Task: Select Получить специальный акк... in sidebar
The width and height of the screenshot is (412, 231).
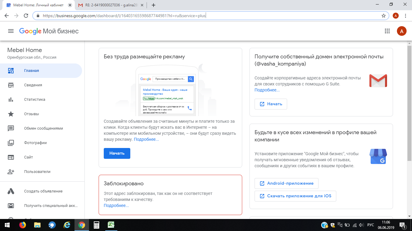Action: pyautogui.click(x=41, y=206)
